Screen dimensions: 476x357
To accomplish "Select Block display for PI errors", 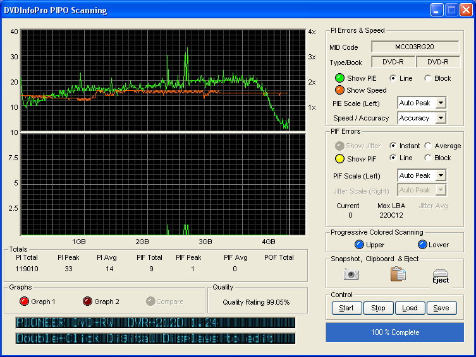I will (x=428, y=78).
